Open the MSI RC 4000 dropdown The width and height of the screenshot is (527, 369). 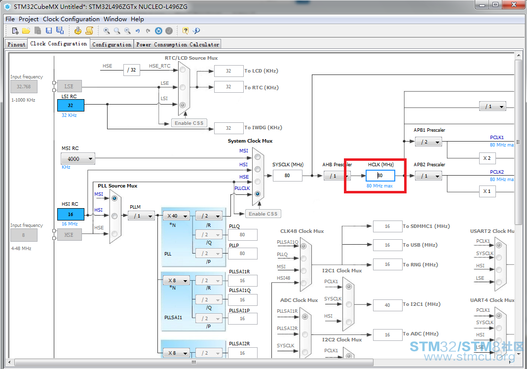[x=78, y=159]
